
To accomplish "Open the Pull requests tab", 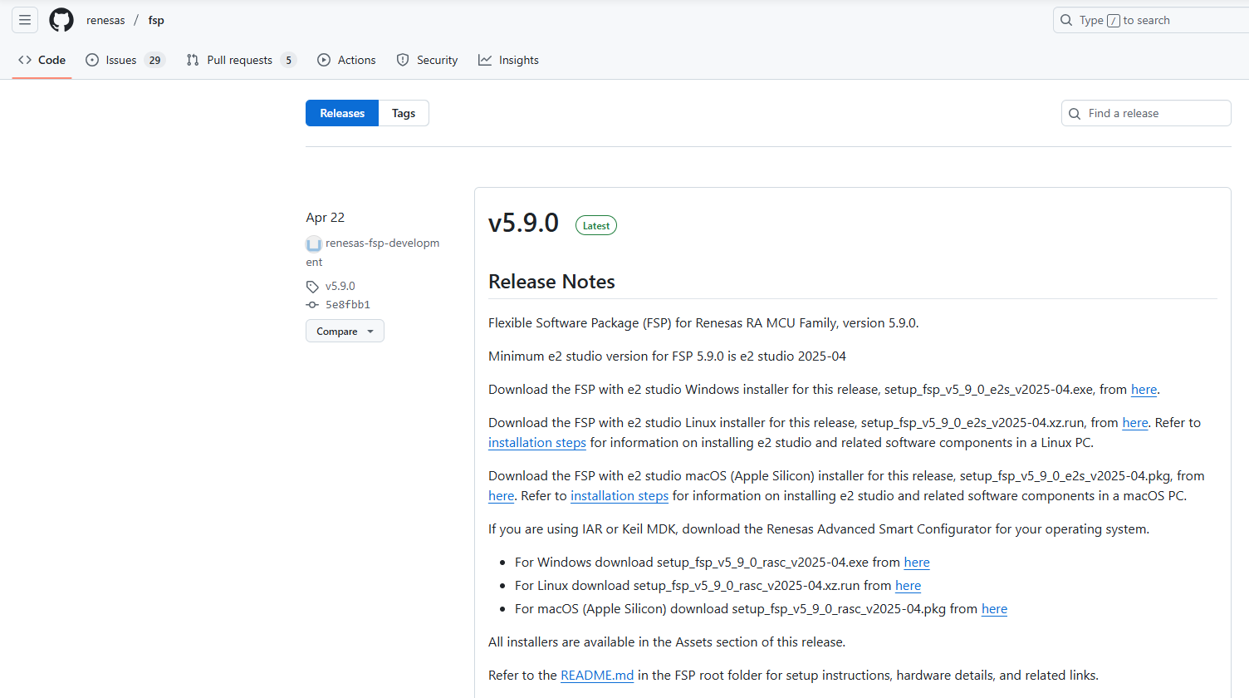I will [x=241, y=60].
